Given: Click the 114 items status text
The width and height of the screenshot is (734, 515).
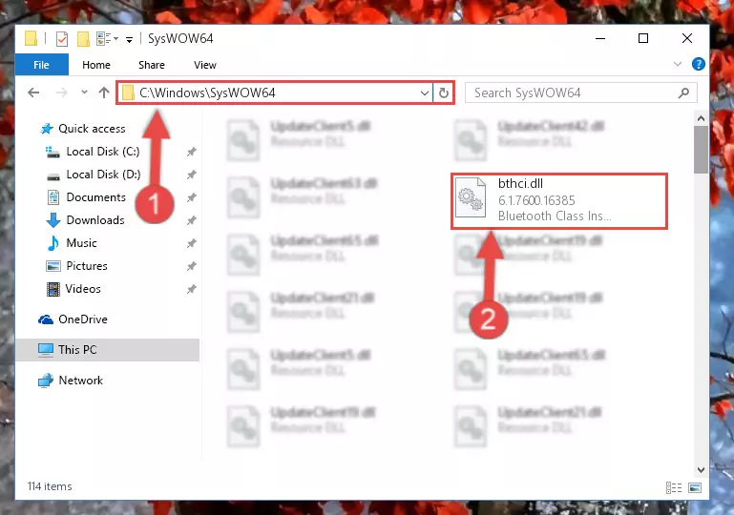Looking at the screenshot, I should pyautogui.click(x=50, y=486).
